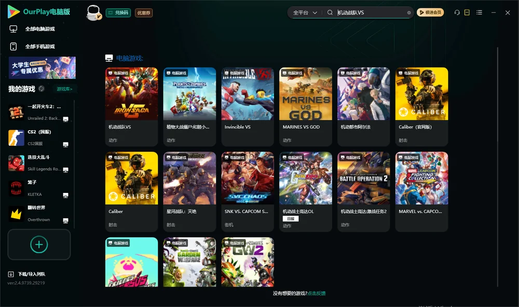This screenshot has width=519, height=307.
Task: Open the GW2 game card
Action: click(x=248, y=262)
